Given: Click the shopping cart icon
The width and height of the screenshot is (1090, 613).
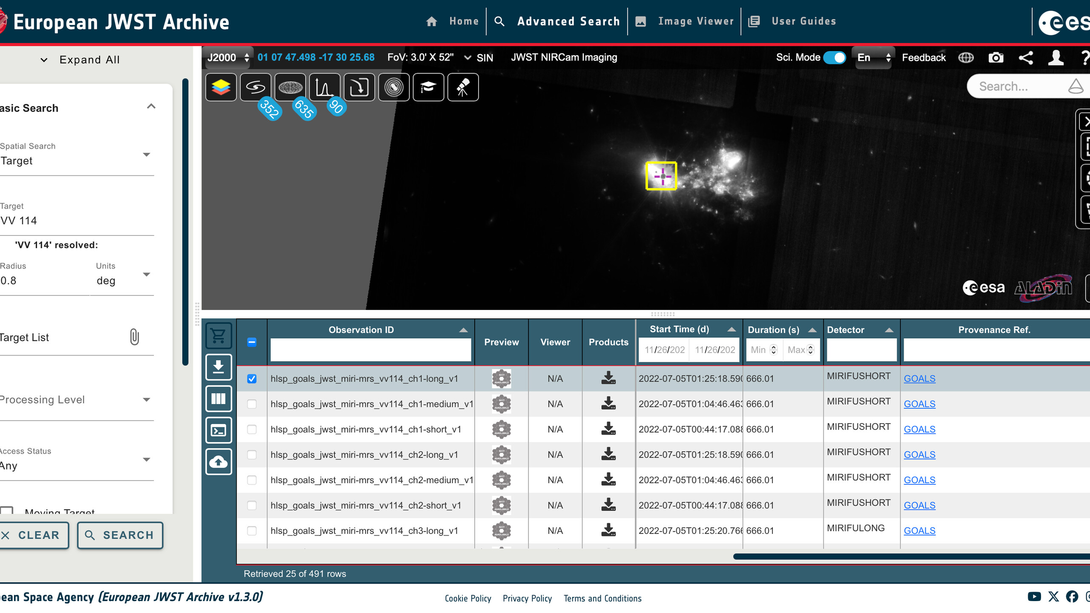Looking at the screenshot, I should [x=218, y=336].
